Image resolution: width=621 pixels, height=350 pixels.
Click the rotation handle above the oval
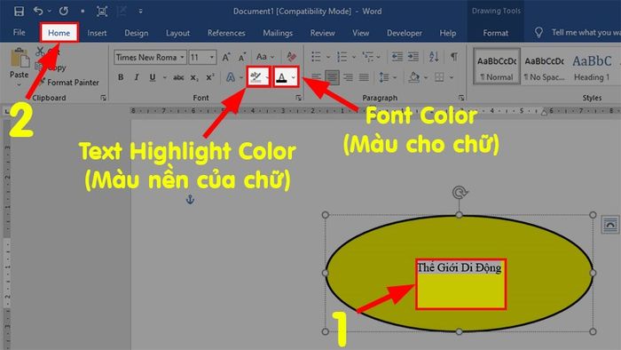coord(460,193)
